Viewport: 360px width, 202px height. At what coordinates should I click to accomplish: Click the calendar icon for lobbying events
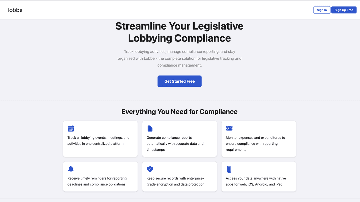[x=71, y=129]
